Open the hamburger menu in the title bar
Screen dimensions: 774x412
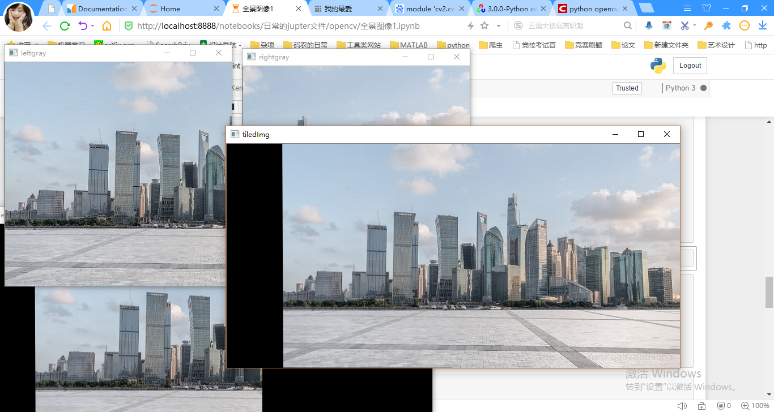click(687, 8)
